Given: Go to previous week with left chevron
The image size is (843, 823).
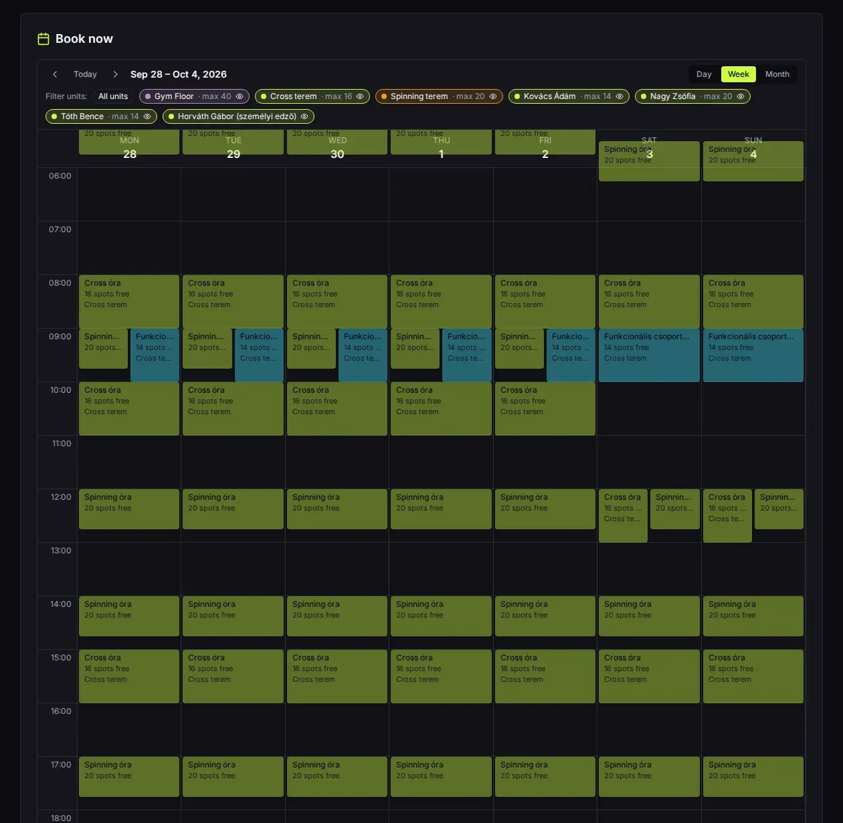Looking at the screenshot, I should pyautogui.click(x=55, y=74).
